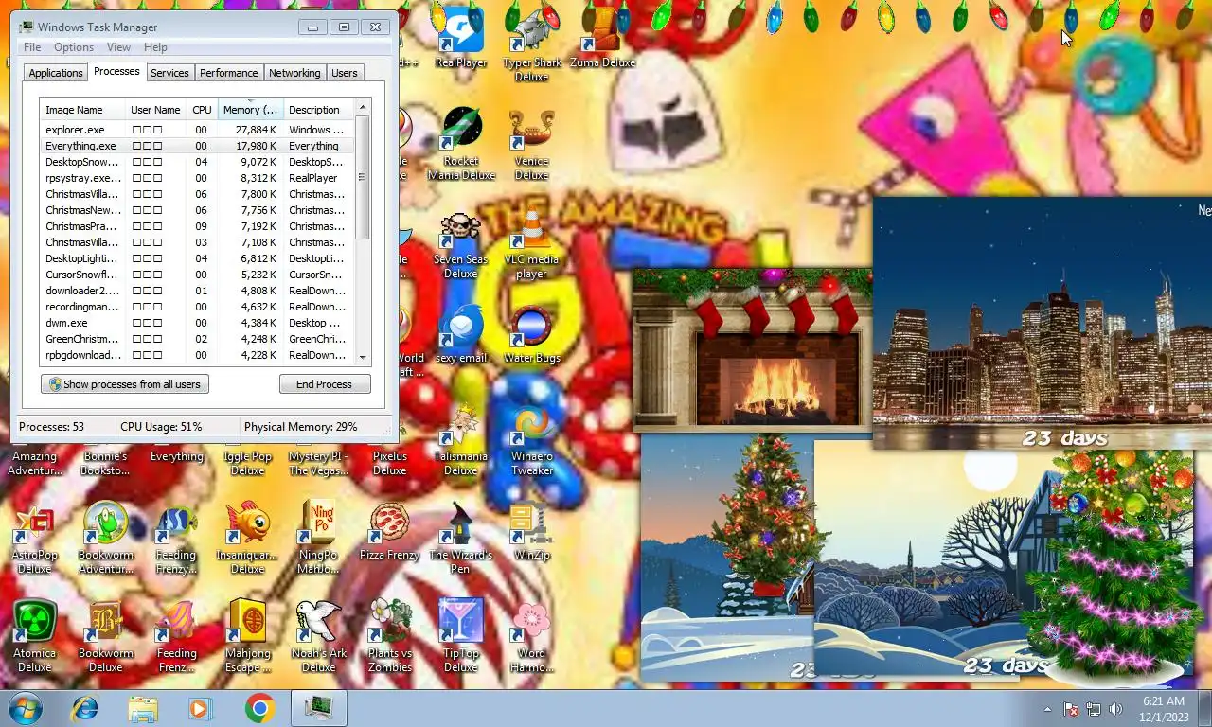Select the dwm.exe process row

click(x=197, y=323)
